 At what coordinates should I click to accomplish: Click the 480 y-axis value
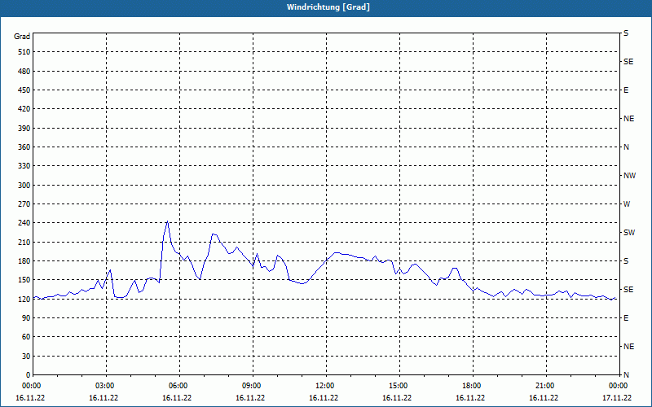24,72
